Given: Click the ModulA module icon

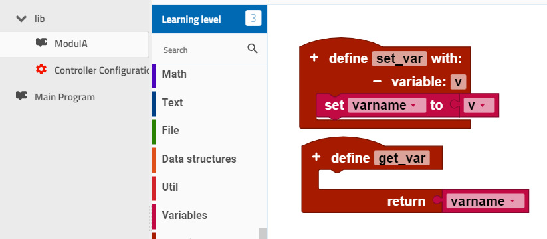Looking at the screenshot, I should (x=41, y=43).
